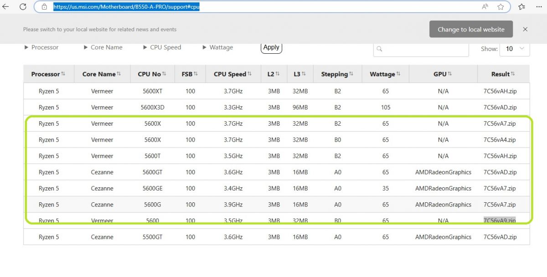
Task: Sort table by Wattage arrows
Action: click(398, 74)
